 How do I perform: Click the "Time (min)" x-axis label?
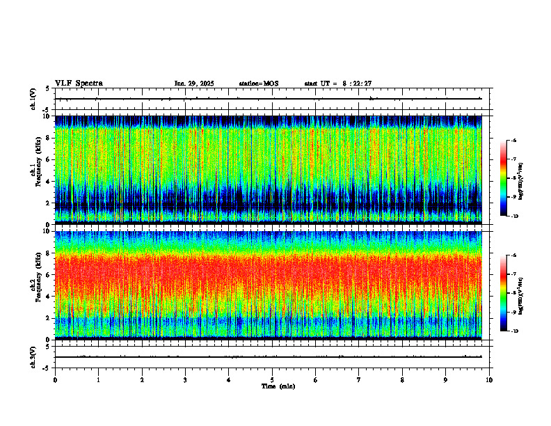[x=278, y=386]
